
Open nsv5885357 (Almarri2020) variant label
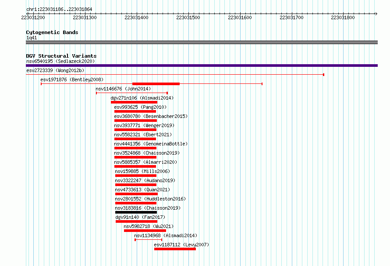click(145, 162)
